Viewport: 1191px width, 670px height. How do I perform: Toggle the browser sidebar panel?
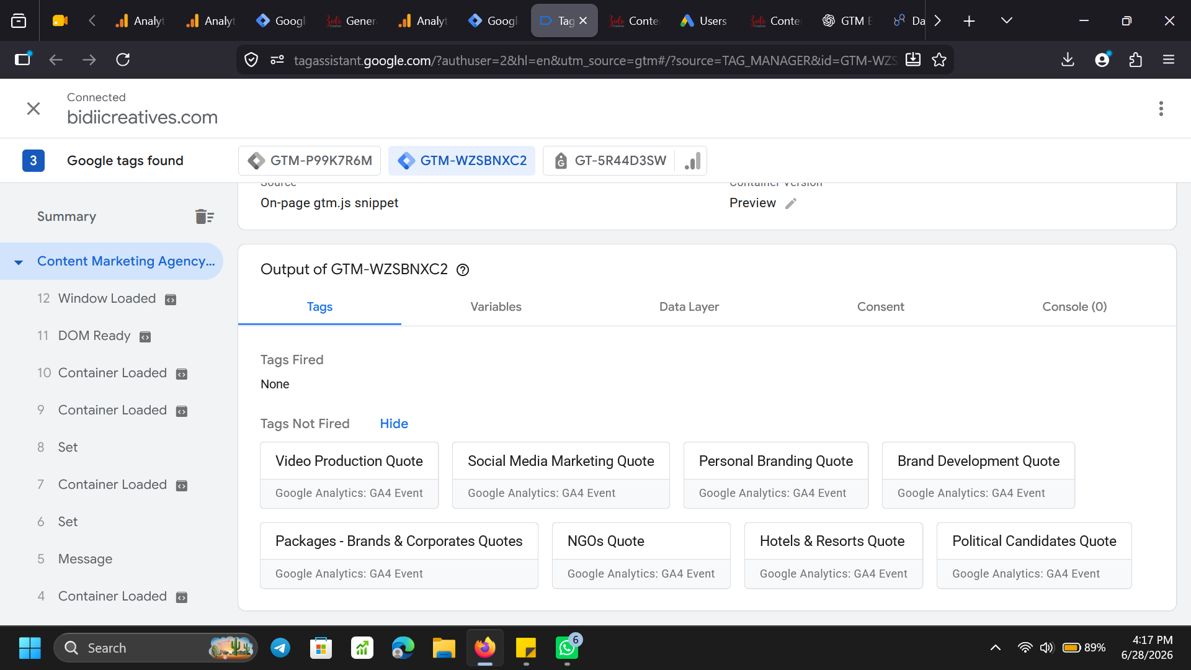23,60
